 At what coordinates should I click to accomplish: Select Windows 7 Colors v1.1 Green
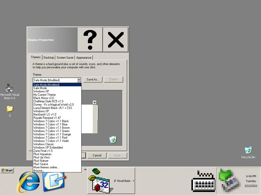57,131
